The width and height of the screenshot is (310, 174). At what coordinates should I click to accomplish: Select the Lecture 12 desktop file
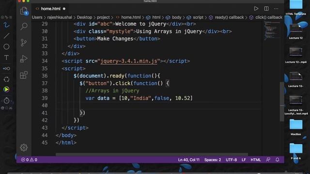point(296,31)
